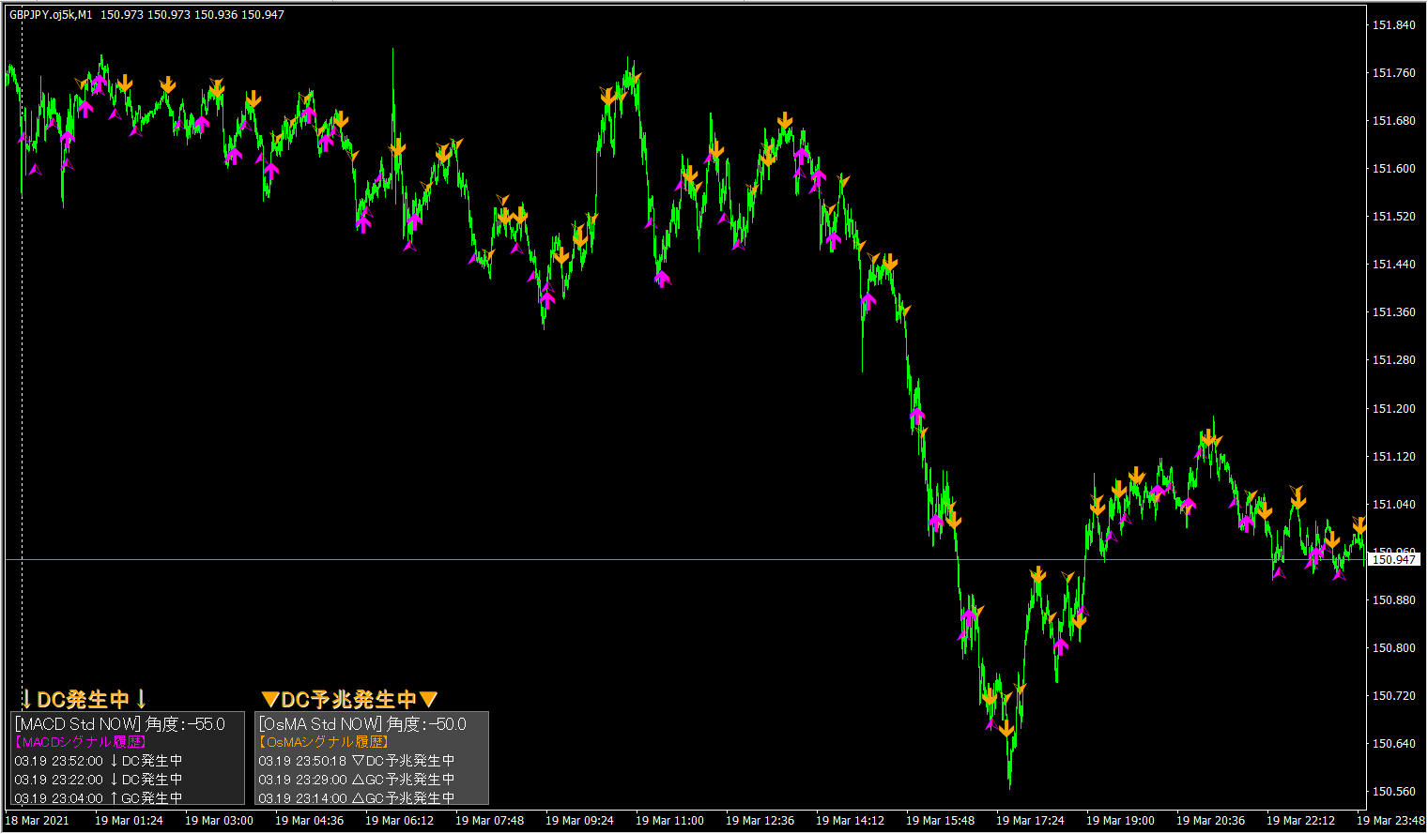Click the 151.600 price scale label
Image resolution: width=1428 pixels, height=834 pixels.
(1394, 169)
